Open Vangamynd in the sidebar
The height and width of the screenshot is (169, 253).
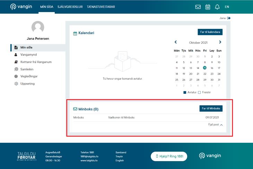[28, 54]
